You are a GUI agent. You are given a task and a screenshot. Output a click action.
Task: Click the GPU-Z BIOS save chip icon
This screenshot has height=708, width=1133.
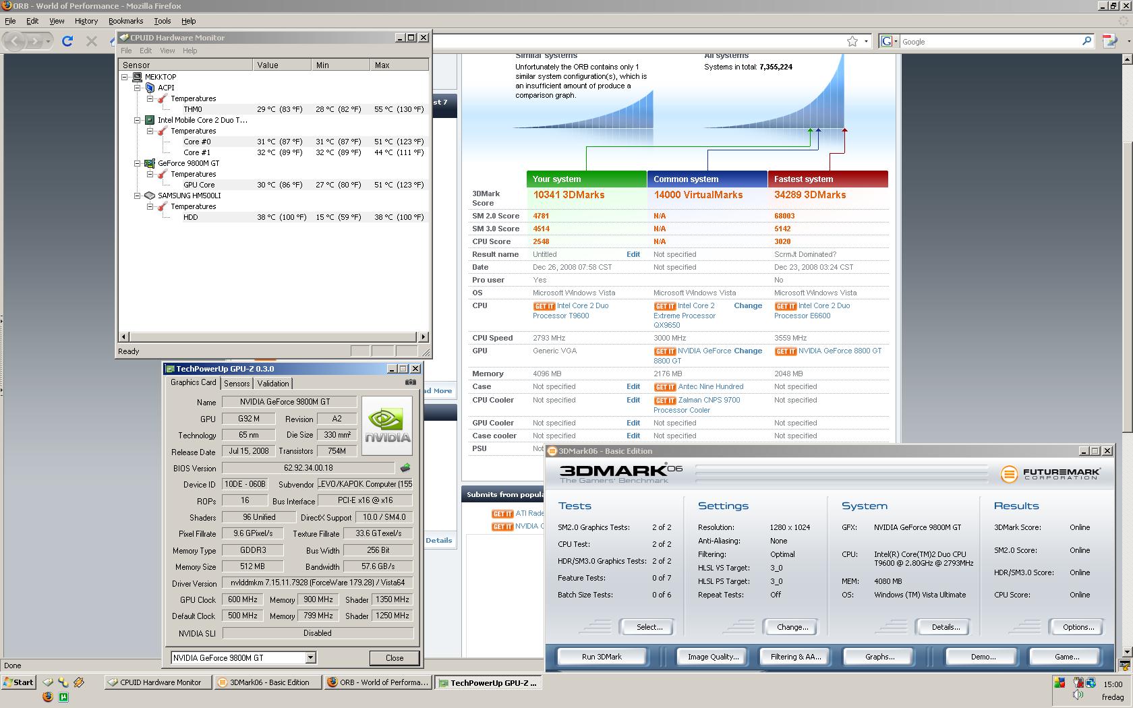pos(405,467)
